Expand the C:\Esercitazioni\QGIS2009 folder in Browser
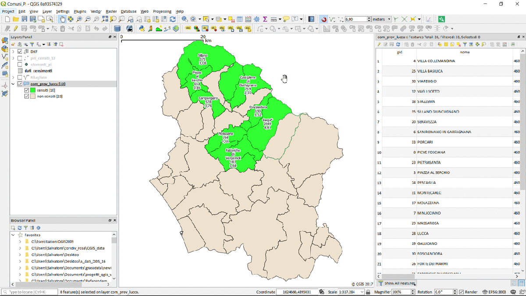The image size is (526, 296). pos(20,242)
